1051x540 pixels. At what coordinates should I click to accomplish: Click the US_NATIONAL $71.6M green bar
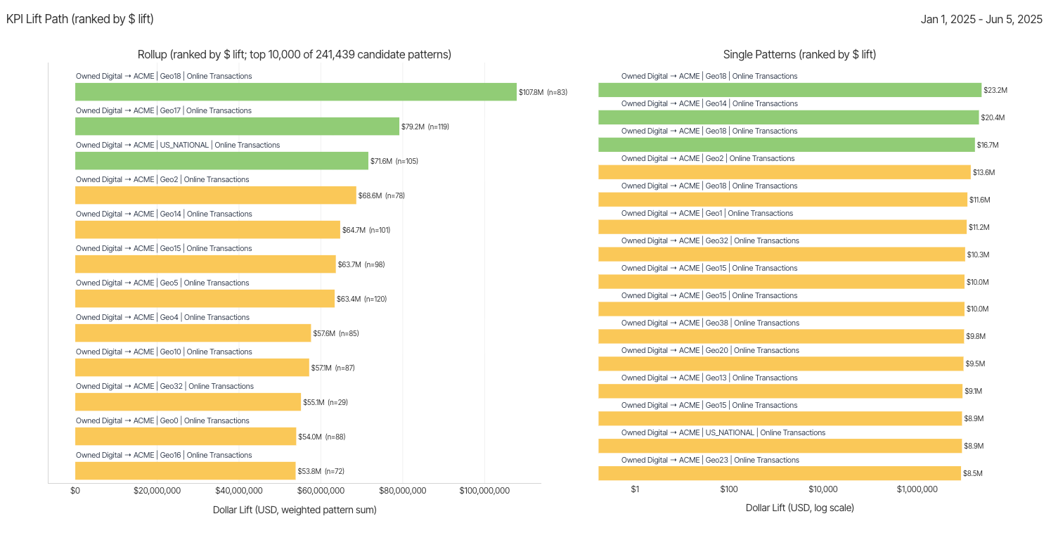point(221,161)
